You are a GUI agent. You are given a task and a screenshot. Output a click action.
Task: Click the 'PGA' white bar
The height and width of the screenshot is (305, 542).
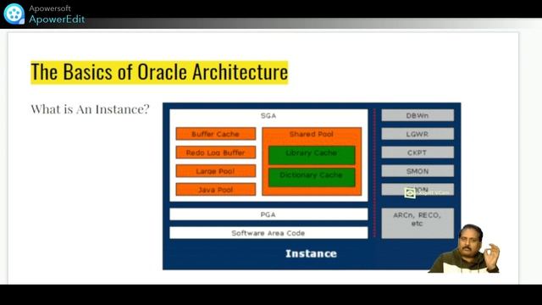point(268,214)
